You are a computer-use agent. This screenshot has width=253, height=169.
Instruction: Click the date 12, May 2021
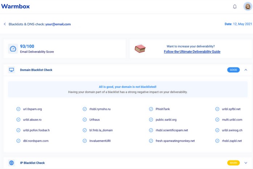tap(242, 24)
